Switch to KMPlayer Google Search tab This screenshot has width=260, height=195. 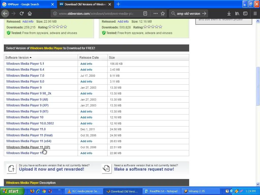[26, 4]
